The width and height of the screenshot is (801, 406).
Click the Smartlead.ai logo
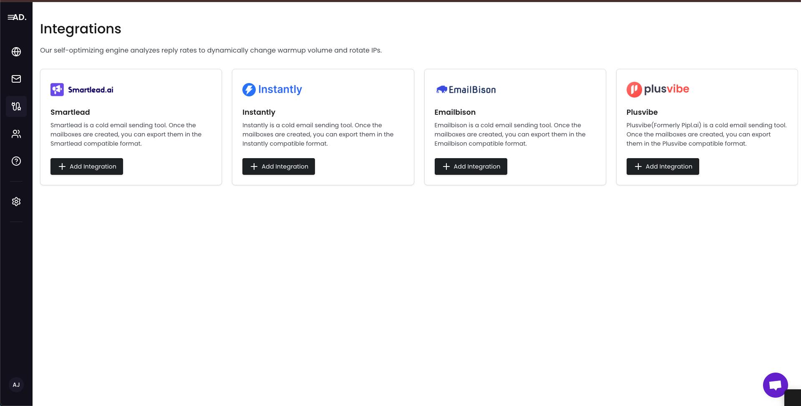(82, 90)
